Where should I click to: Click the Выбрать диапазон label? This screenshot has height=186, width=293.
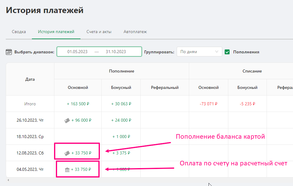pos(34,52)
